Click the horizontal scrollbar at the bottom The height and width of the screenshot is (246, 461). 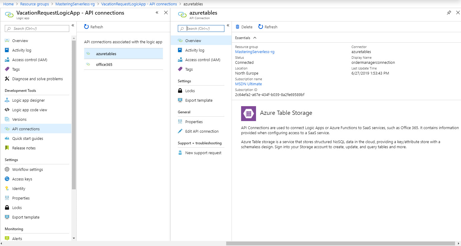340,243
